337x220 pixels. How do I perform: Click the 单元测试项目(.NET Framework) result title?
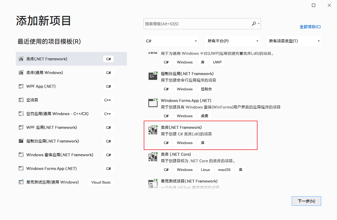tap(189, 181)
